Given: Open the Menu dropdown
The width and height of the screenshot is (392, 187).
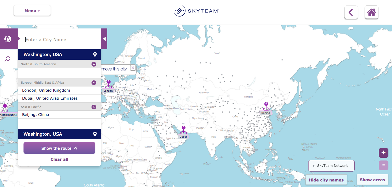Looking at the screenshot, I should click(x=32, y=11).
